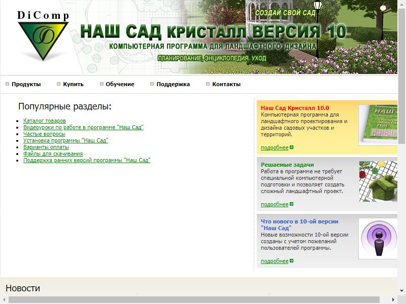Click the arrow icon beside Продукты

pos(7,84)
